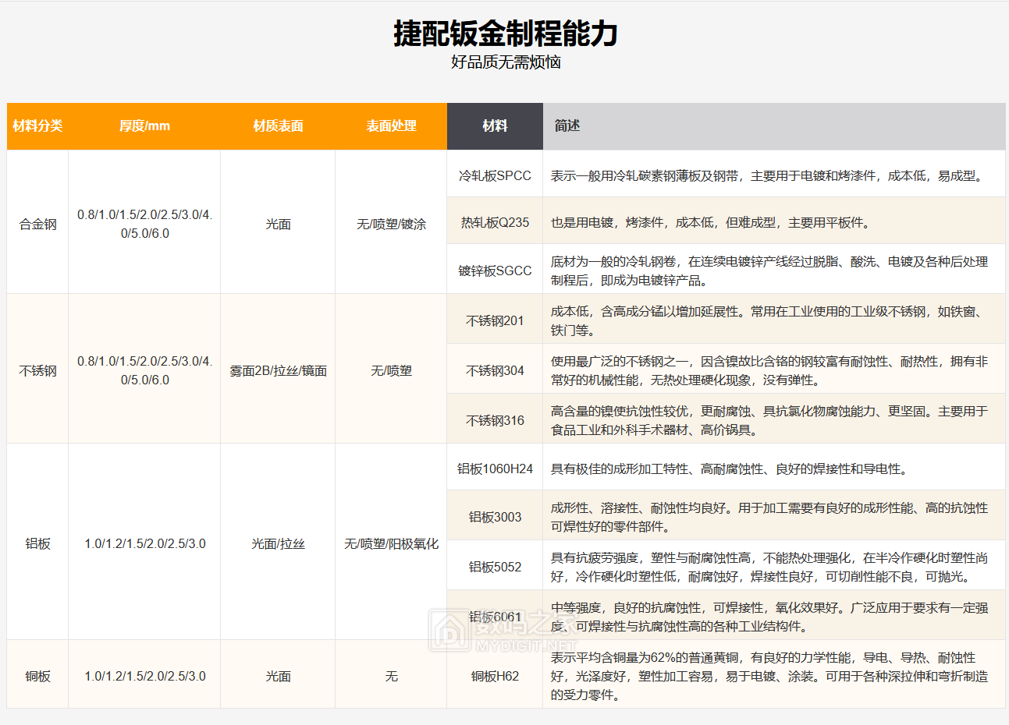Click the 表面处理 column header
1009x725 pixels.
click(x=391, y=126)
